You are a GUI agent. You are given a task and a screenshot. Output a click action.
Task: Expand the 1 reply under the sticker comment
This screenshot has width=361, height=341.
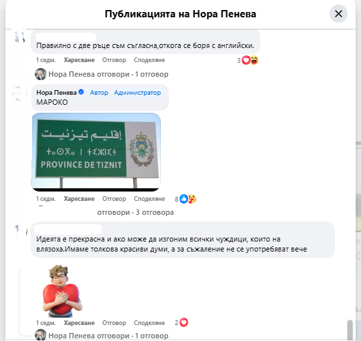tap(108, 336)
